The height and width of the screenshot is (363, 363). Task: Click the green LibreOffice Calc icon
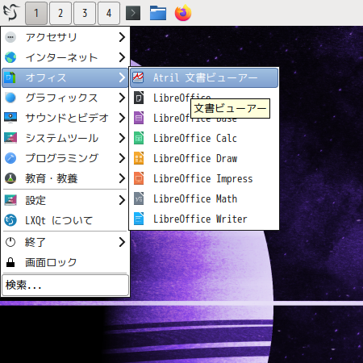pyautogui.click(x=139, y=138)
